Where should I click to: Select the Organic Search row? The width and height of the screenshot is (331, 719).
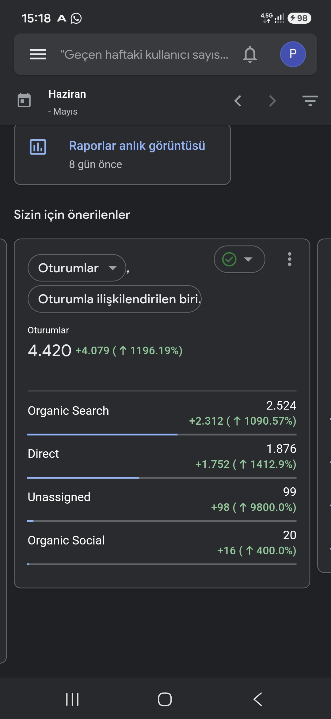pos(162,413)
